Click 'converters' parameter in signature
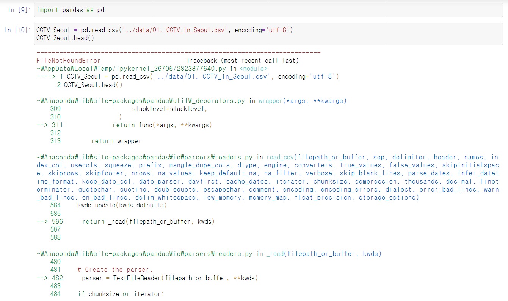The width and height of the screenshot is (508, 301). pos(311,165)
